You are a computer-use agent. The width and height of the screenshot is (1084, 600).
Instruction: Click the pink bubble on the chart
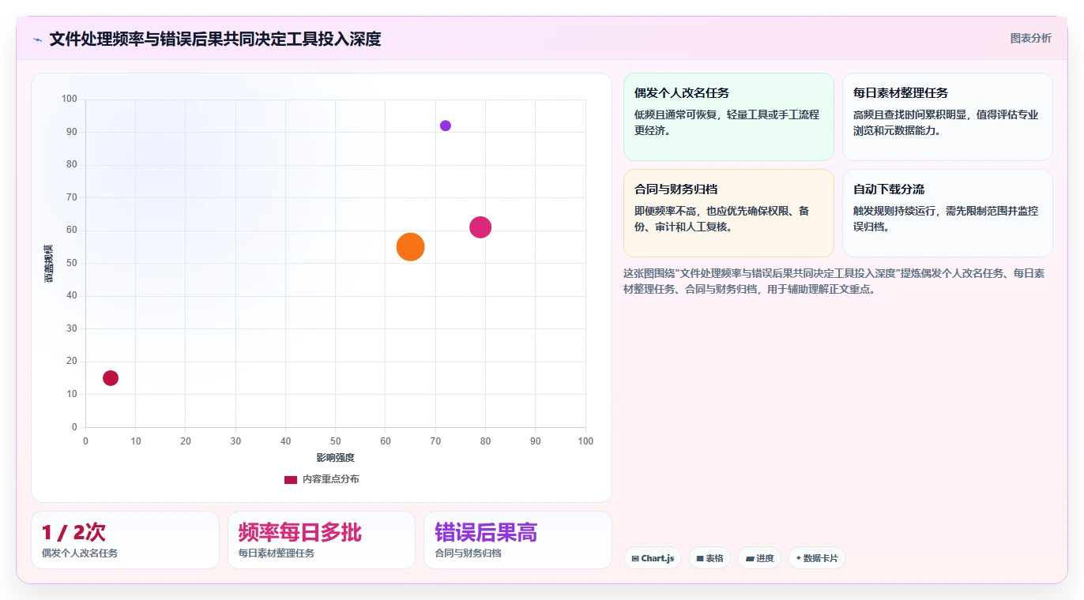480,227
